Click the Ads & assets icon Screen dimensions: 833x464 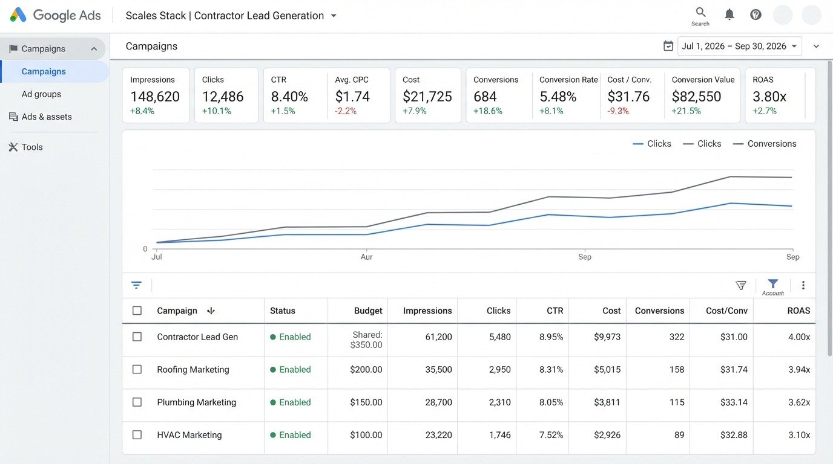tap(13, 117)
